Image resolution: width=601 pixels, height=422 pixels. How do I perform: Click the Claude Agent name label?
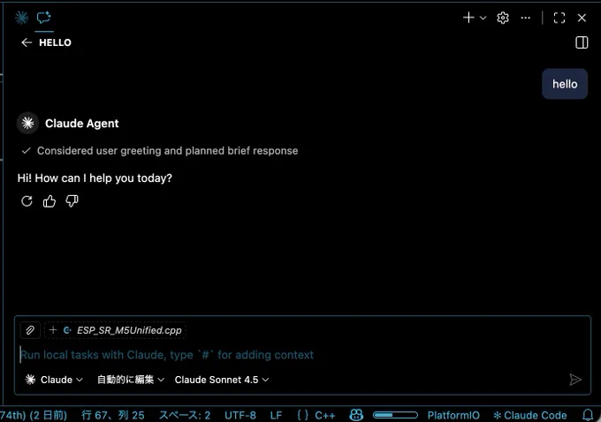point(82,124)
